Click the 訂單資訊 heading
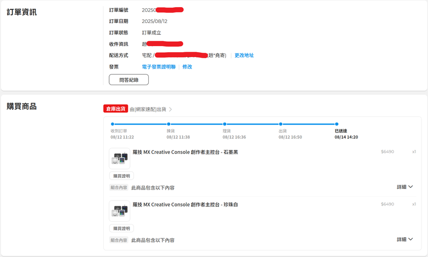The image size is (428, 257). pos(21,12)
